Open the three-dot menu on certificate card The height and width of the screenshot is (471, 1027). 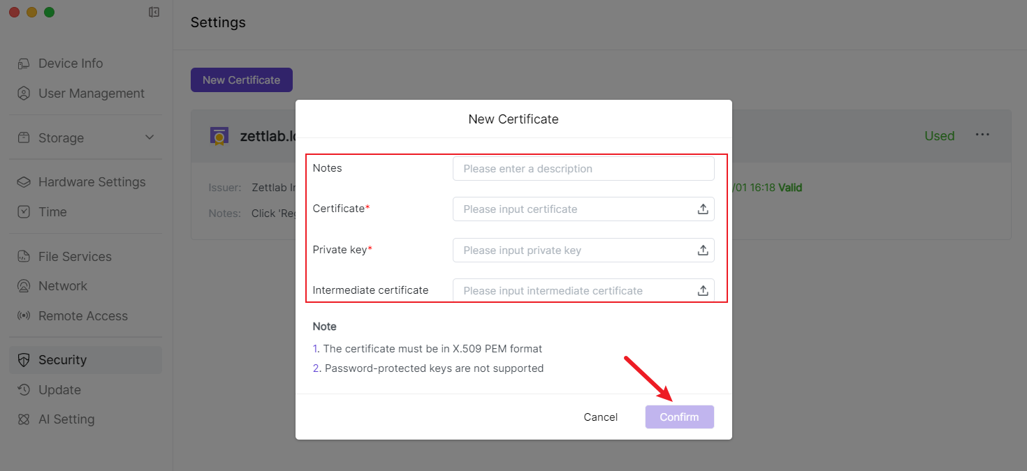[x=982, y=135]
